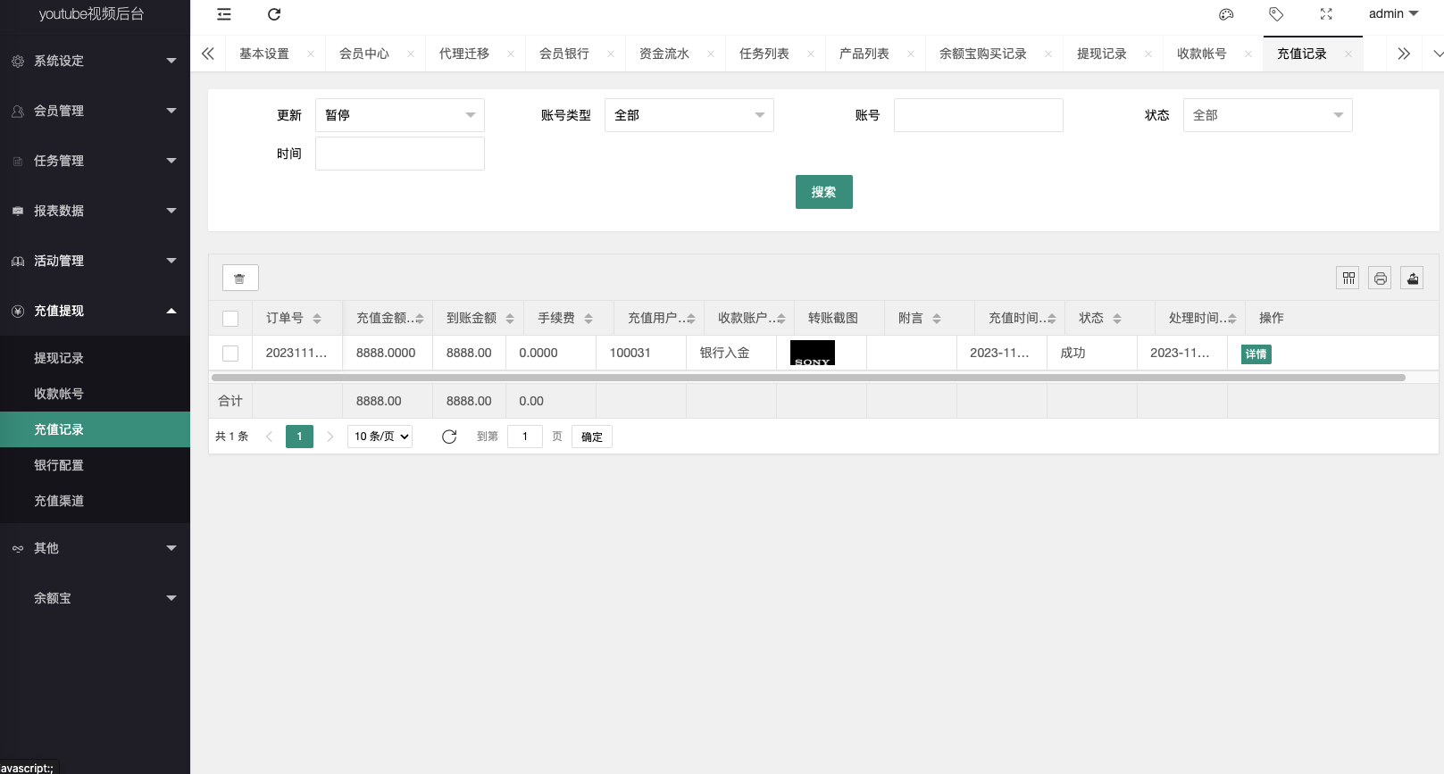1444x774 pixels.
Task: Open the 账号类型 dropdown
Action: pyautogui.click(x=689, y=115)
